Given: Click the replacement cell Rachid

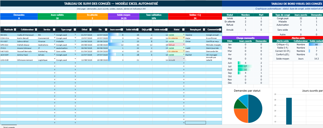Looking at the screenshot, I should point(195,54).
